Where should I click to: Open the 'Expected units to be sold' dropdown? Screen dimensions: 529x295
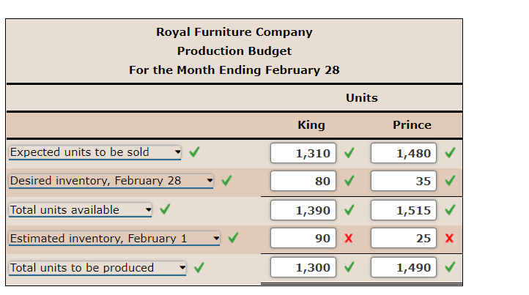point(95,152)
